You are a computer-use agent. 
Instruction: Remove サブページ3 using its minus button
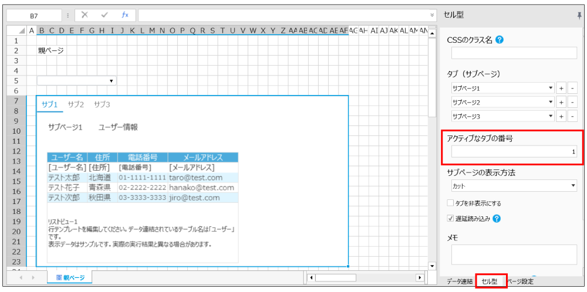click(x=572, y=116)
